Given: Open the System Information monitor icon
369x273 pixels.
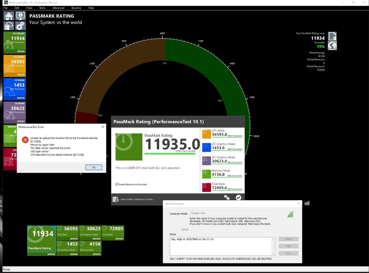Looking at the screenshot, I should (x=20, y=16).
